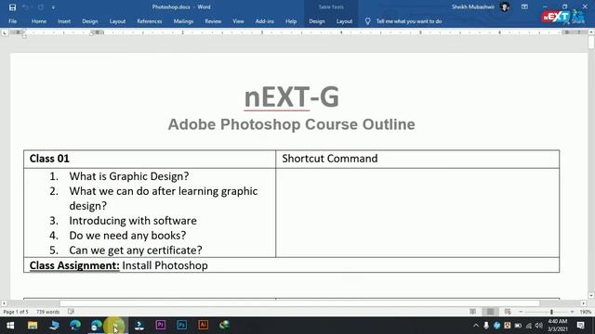
Task: Launch Adobe Premiere Pro from taskbar
Action: [161, 326]
